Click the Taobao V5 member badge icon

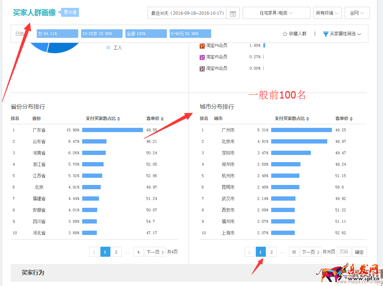(202, 57)
